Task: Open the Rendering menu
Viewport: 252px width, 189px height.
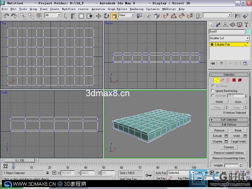Action: coord(136,9)
